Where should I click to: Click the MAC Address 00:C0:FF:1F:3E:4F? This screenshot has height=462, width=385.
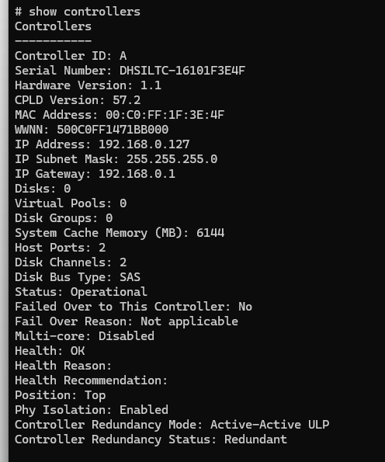tap(165, 115)
